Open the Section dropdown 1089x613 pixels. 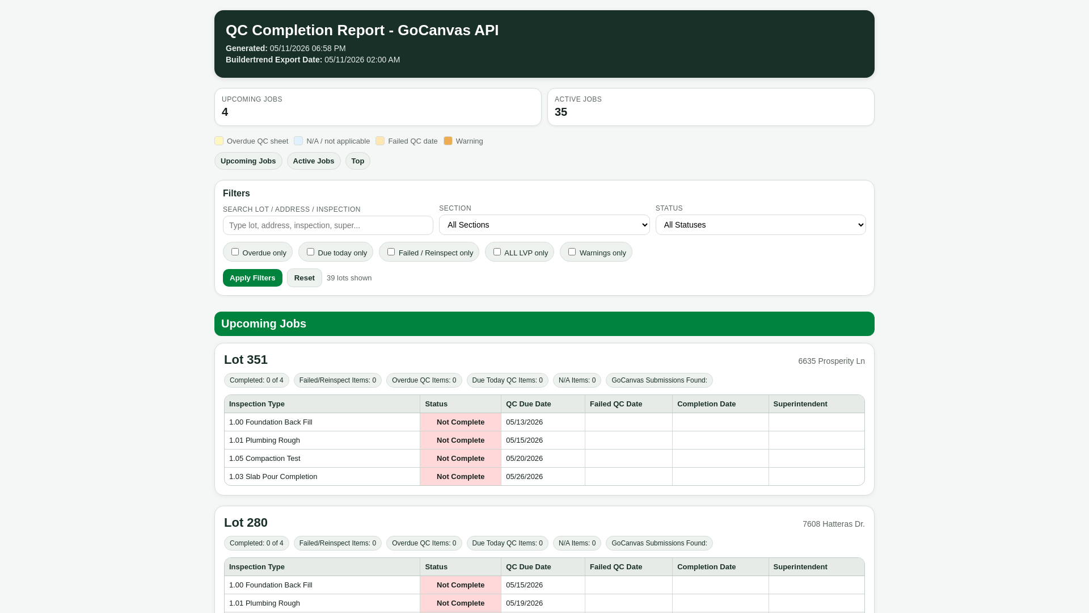(x=544, y=225)
